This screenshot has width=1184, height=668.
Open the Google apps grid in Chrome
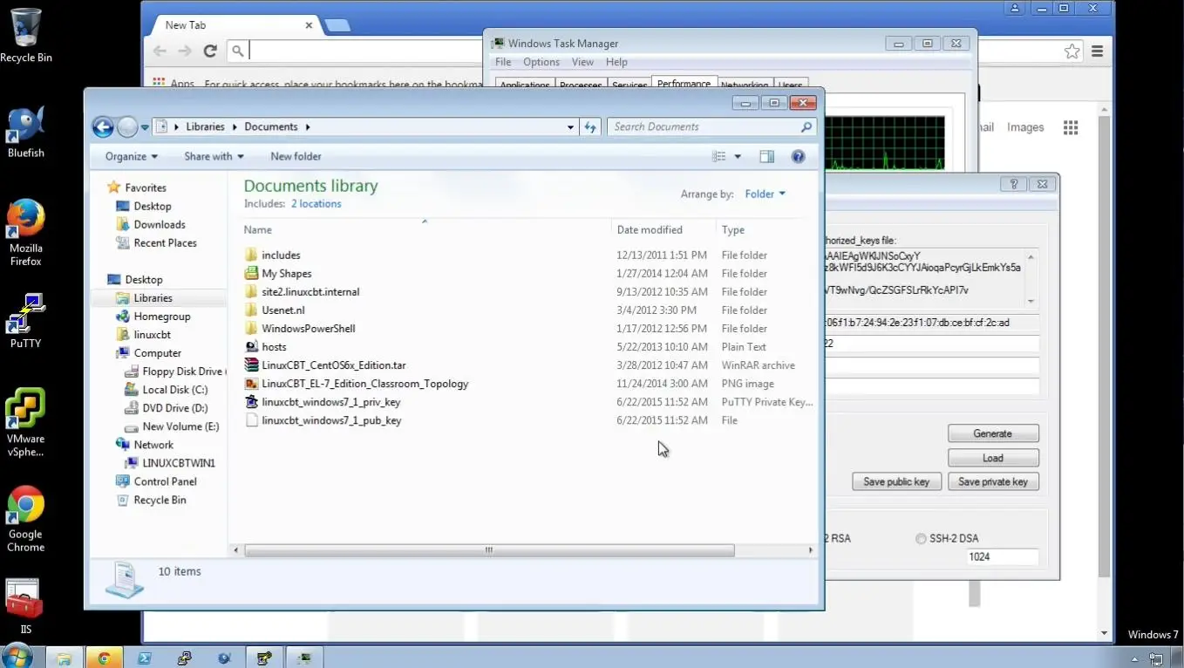(1071, 127)
